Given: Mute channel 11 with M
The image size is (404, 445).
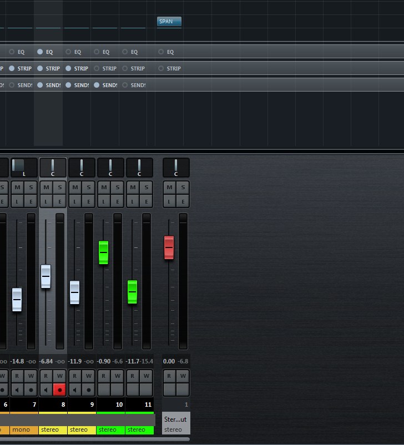Looking at the screenshot, I should 133,188.
